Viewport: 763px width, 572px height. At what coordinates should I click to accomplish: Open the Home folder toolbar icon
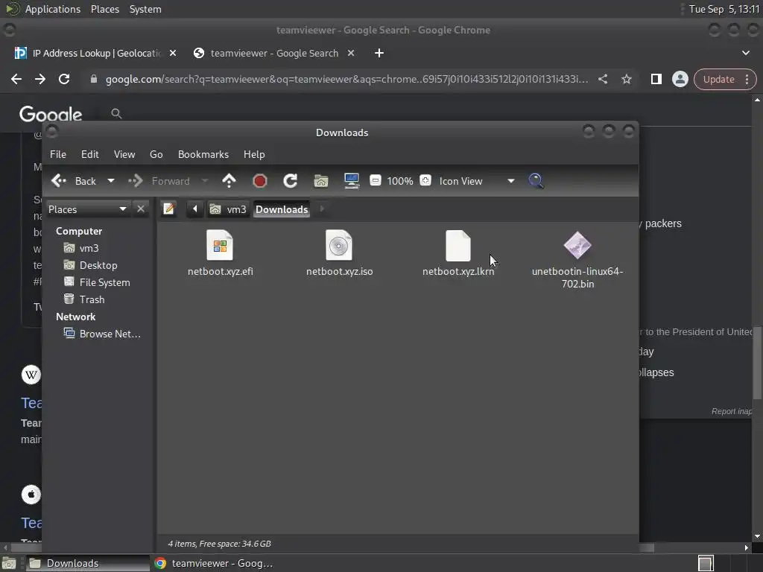[x=320, y=181]
